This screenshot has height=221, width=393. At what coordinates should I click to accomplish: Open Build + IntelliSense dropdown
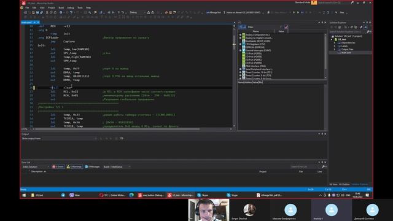pyautogui.click(x=117, y=166)
